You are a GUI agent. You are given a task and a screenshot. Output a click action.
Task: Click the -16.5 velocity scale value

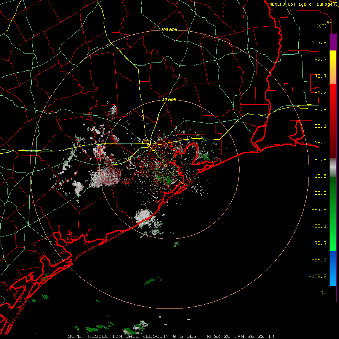click(319, 176)
